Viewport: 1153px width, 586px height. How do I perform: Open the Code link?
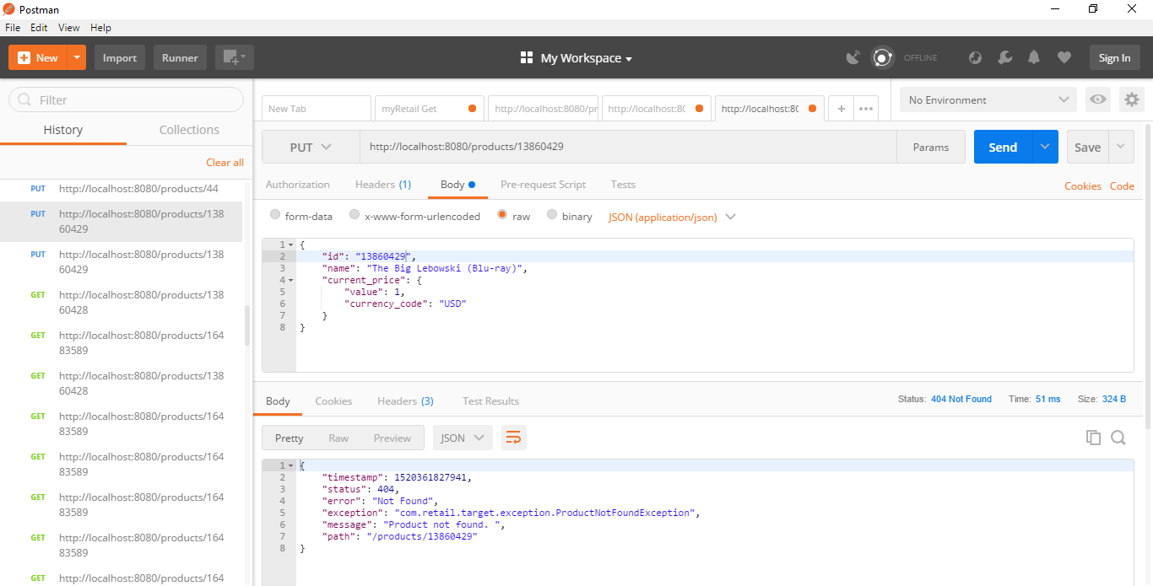pos(1122,186)
